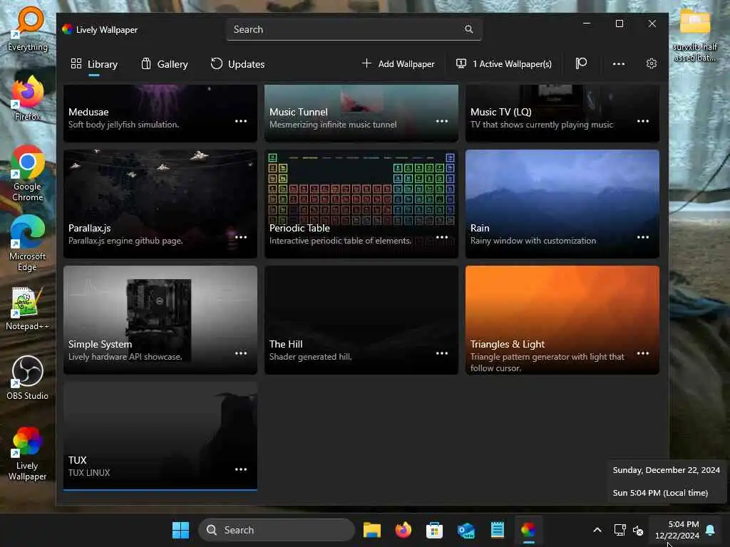Open the notification bell icon
The height and width of the screenshot is (547, 730).
pyautogui.click(x=711, y=530)
